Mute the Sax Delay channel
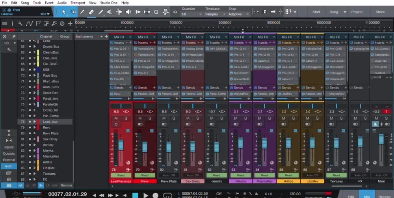394x198 pixels. point(188,118)
